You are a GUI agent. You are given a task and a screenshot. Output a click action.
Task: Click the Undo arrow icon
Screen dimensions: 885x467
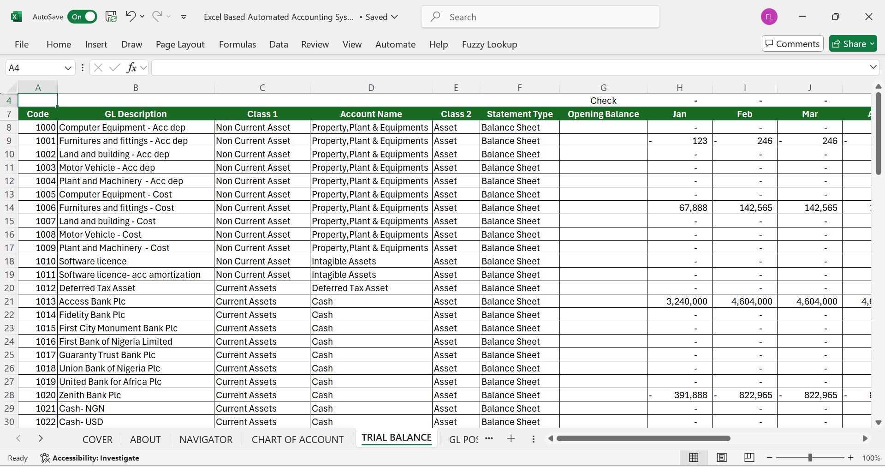[131, 17]
